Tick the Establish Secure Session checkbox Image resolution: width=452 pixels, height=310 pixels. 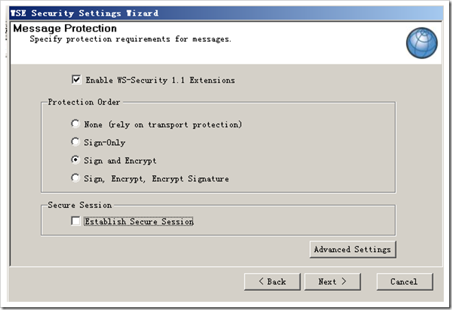pos(75,222)
